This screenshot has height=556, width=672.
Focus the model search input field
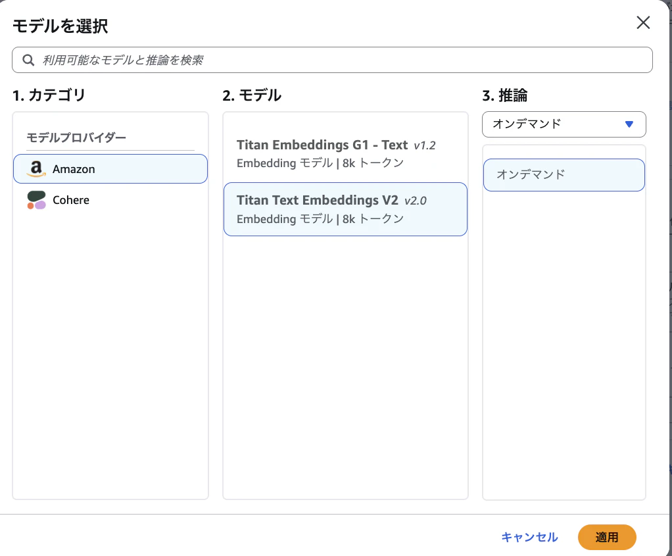click(x=332, y=60)
